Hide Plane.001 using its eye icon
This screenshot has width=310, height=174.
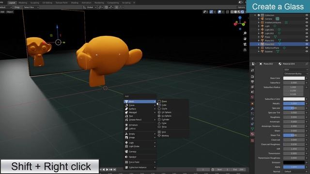point(307,41)
